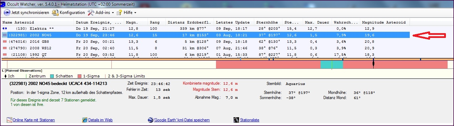This screenshot has width=454, height=126.
Task: Open the Online Karte mit Stationen link
Action: click(x=34, y=120)
